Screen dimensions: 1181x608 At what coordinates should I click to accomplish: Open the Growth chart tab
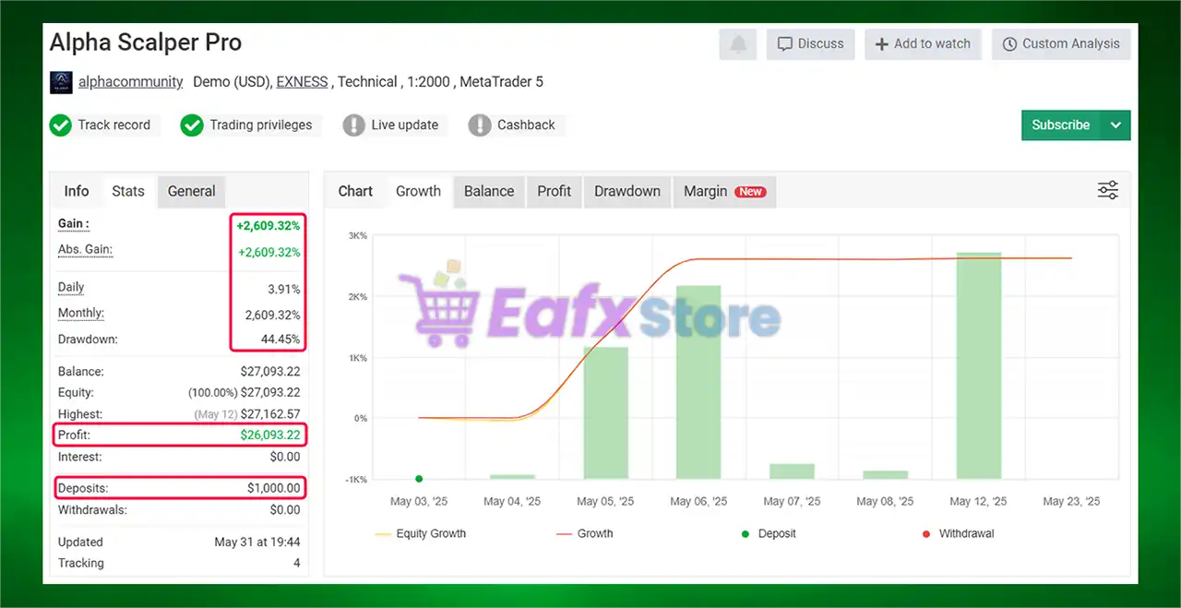coord(418,191)
